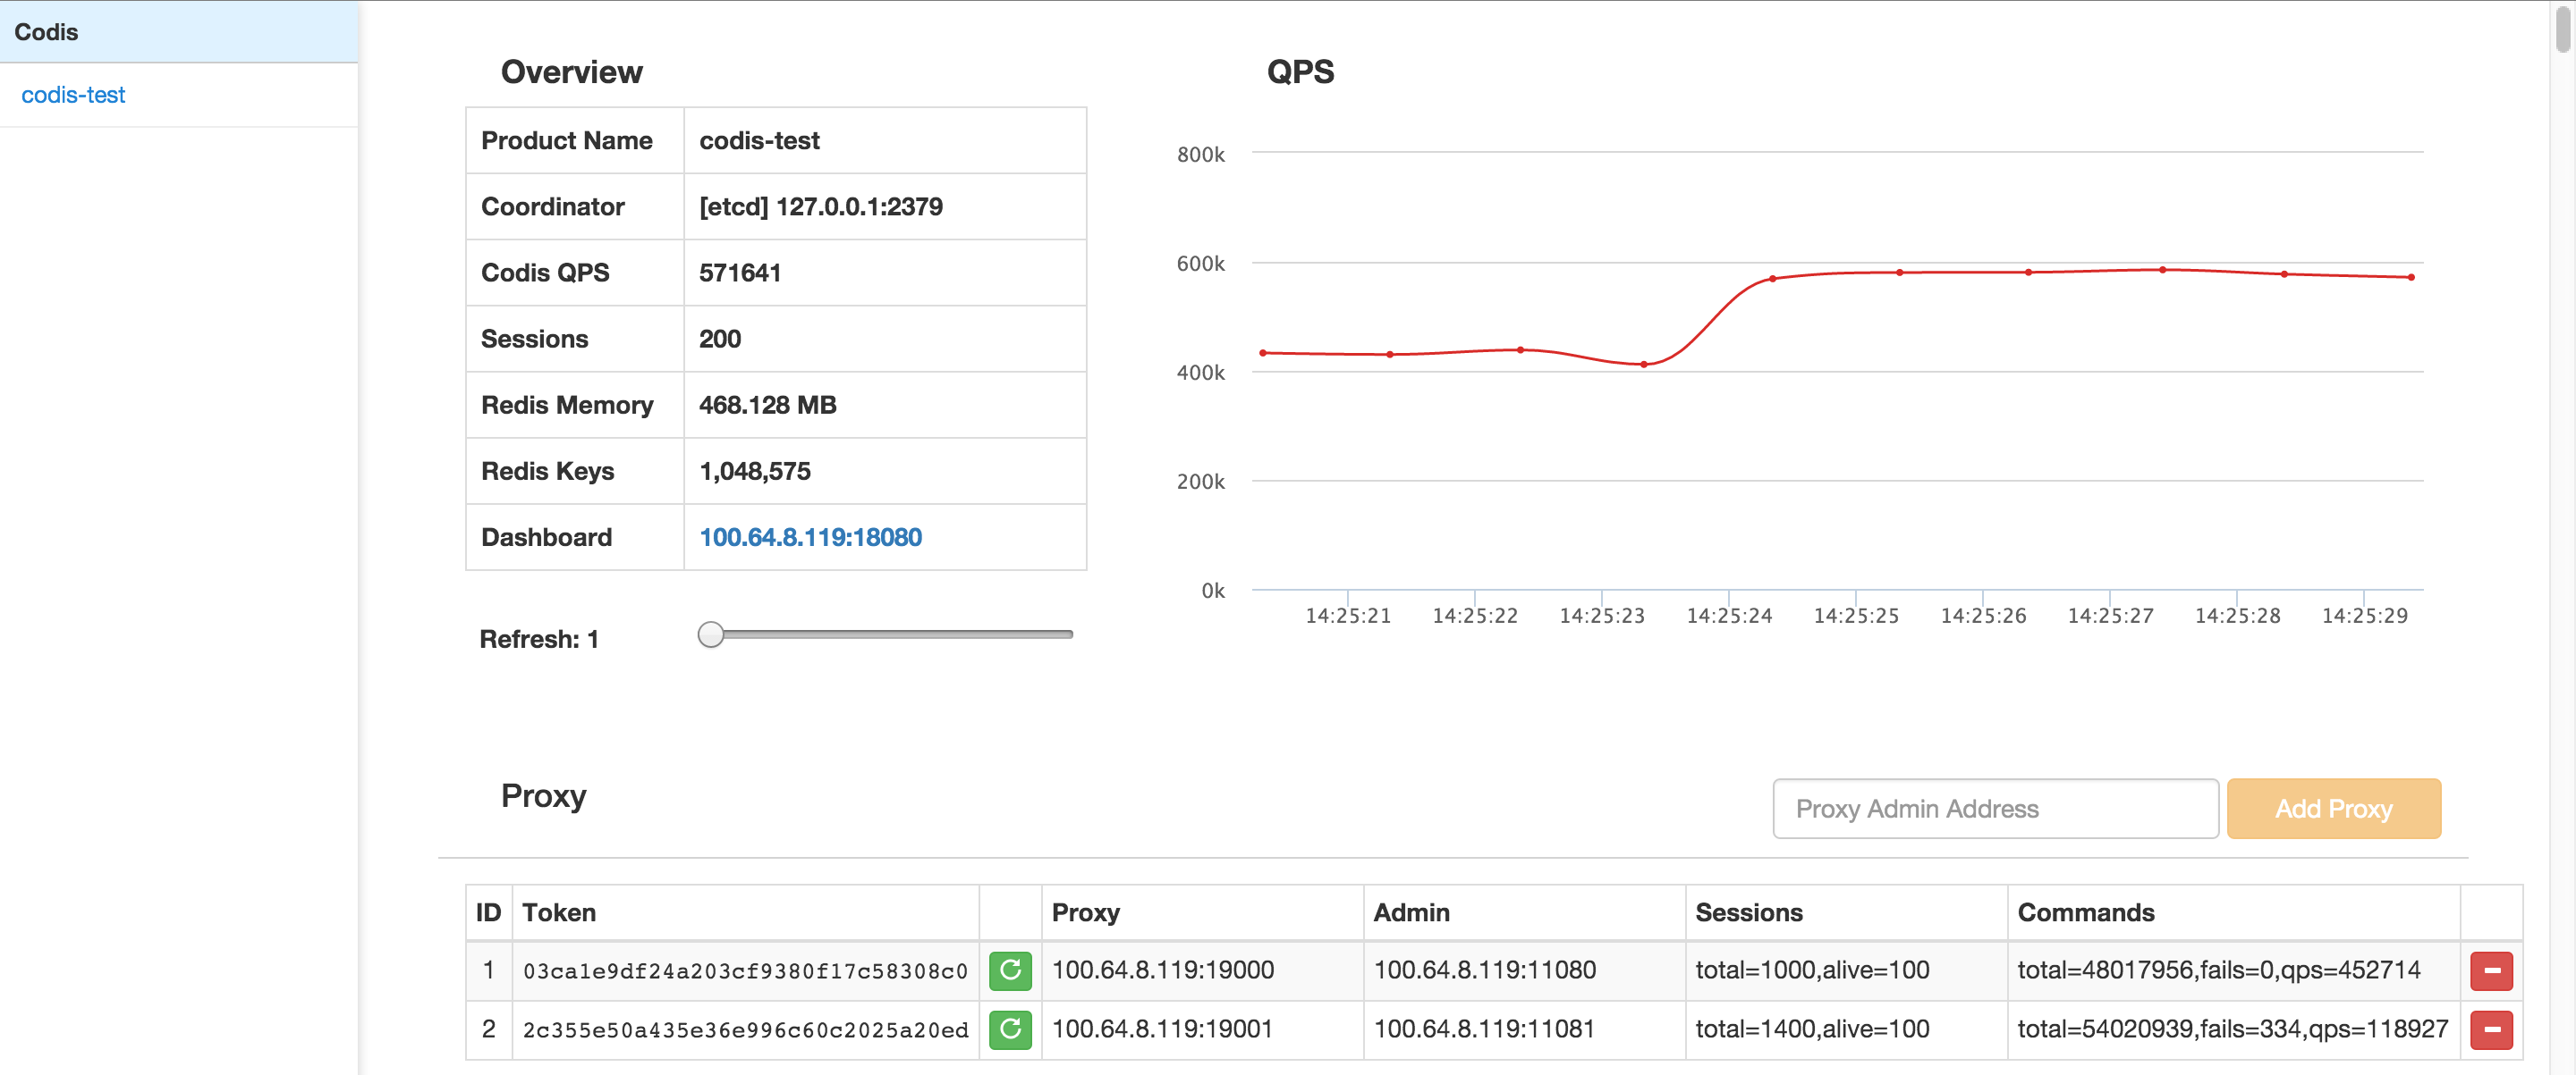Click proxy 1 token 03ca1e9df24a text

(745, 971)
